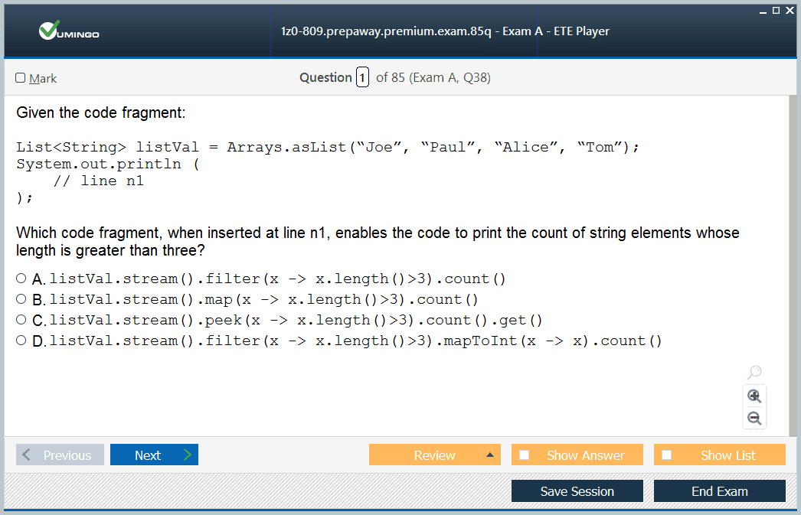Go to the Next question
The image size is (801, 515).
tap(154, 455)
